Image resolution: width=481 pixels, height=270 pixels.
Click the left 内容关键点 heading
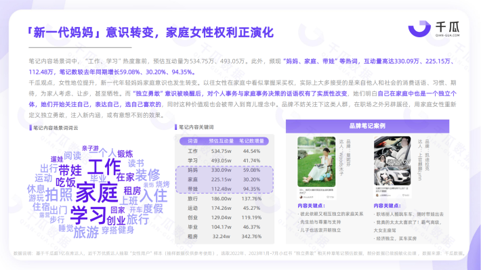[x=311, y=206]
